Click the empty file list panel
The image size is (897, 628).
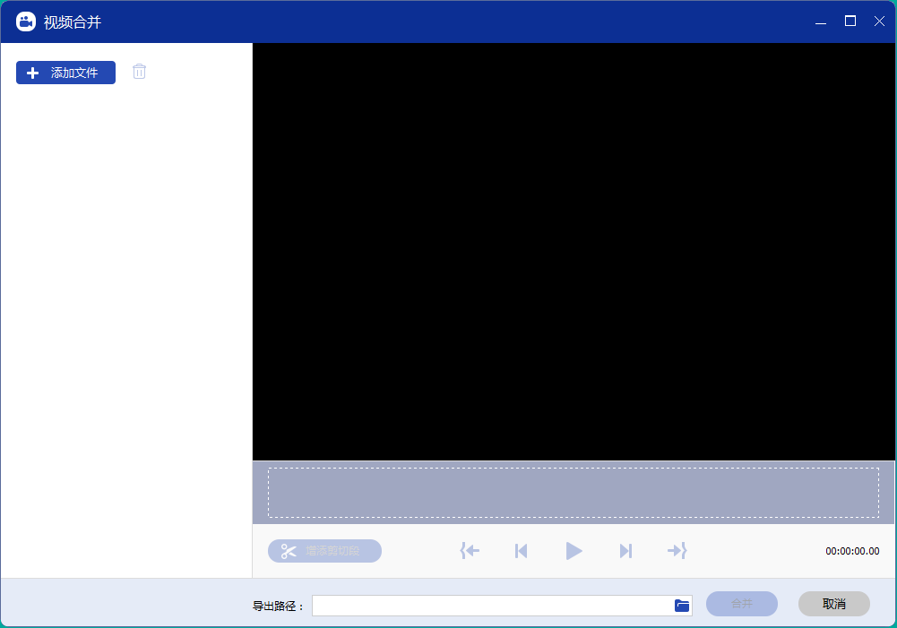(x=125, y=331)
